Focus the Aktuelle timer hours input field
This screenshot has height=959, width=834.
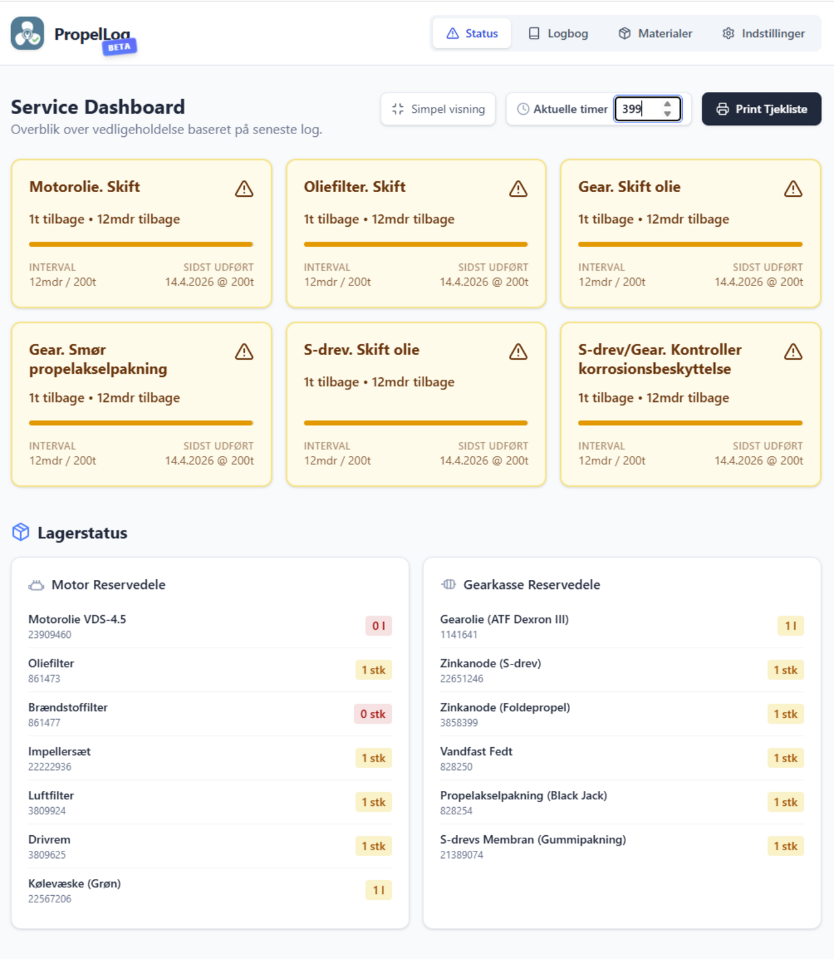tap(639, 109)
